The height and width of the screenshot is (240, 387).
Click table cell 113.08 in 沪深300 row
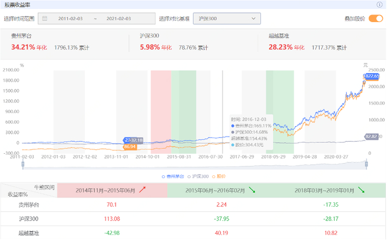coord(112,219)
